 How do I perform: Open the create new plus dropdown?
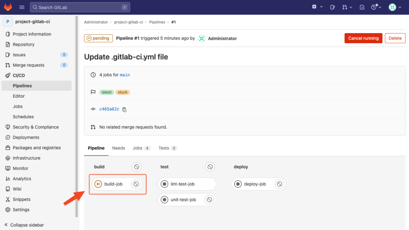(317, 7)
